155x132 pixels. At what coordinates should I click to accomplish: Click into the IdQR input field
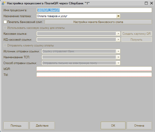coord(94,69)
